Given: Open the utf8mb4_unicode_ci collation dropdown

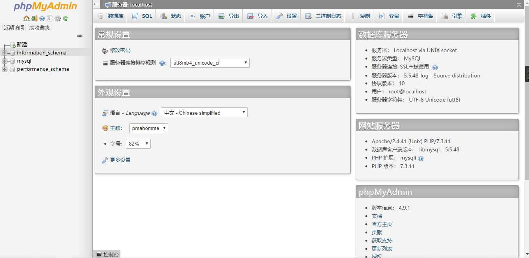Looking at the screenshot, I should [210, 63].
